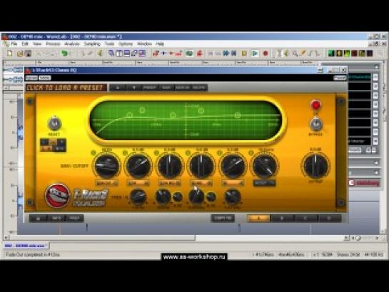The width and height of the screenshot is (389, 292).
Task: Toggle the second band enable LED
Action: pos(125,153)
